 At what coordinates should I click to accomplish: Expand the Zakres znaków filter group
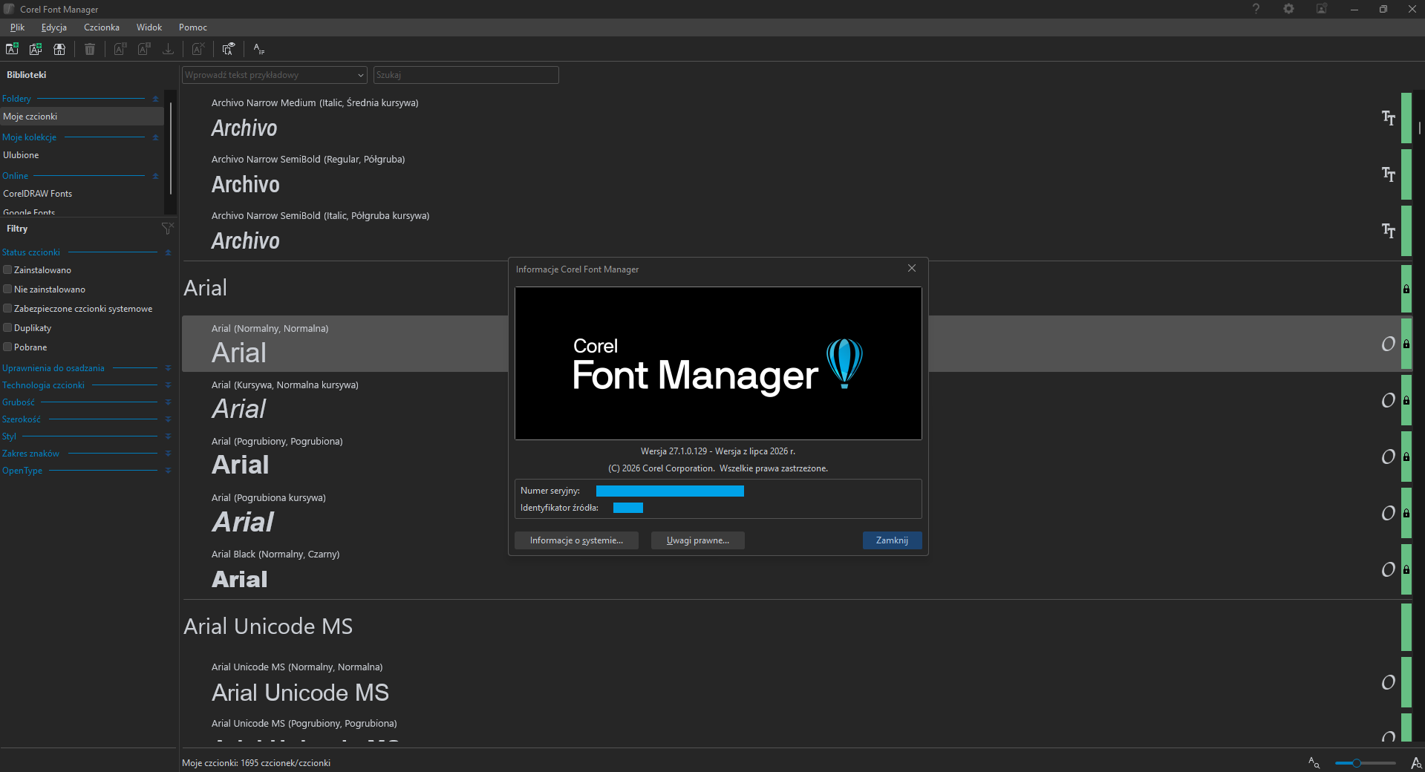click(x=168, y=454)
